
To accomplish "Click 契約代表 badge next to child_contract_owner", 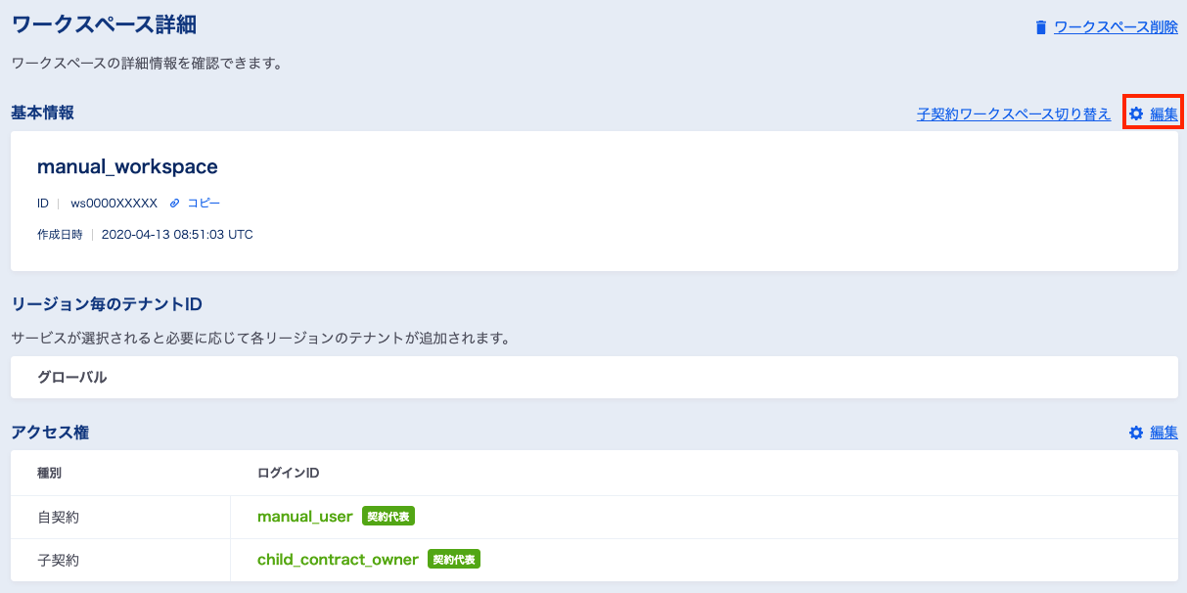I will click(454, 560).
